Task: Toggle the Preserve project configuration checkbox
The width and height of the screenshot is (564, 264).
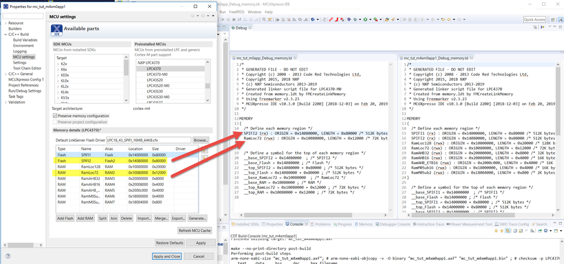Action: [55, 122]
